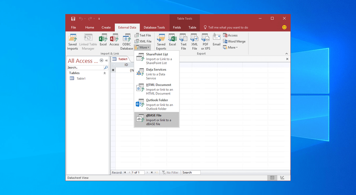This screenshot has height=195, width=356.
Task: Export to Text File
Action: [183, 42]
